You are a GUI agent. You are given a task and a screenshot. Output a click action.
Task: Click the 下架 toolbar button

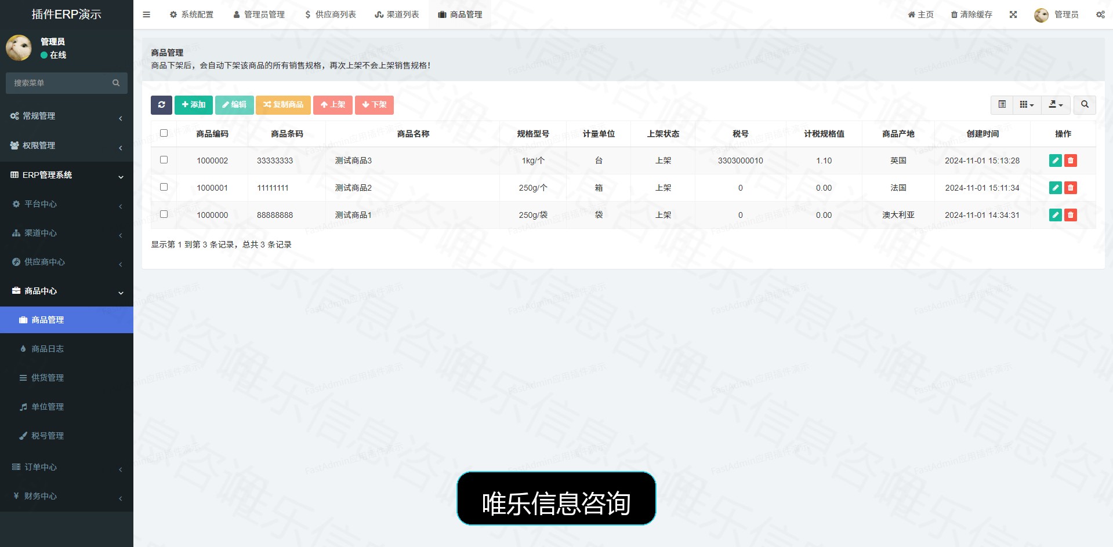click(x=374, y=105)
